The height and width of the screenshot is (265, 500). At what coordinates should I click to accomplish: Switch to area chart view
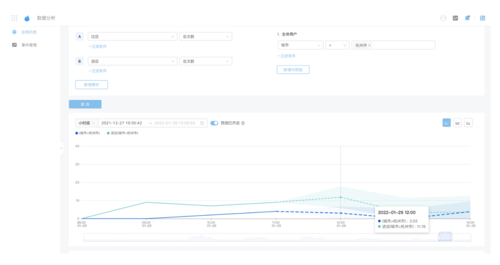pyautogui.click(x=457, y=123)
